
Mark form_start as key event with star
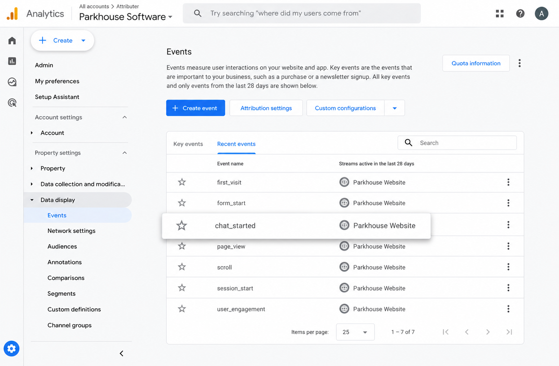pyautogui.click(x=182, y=203)
